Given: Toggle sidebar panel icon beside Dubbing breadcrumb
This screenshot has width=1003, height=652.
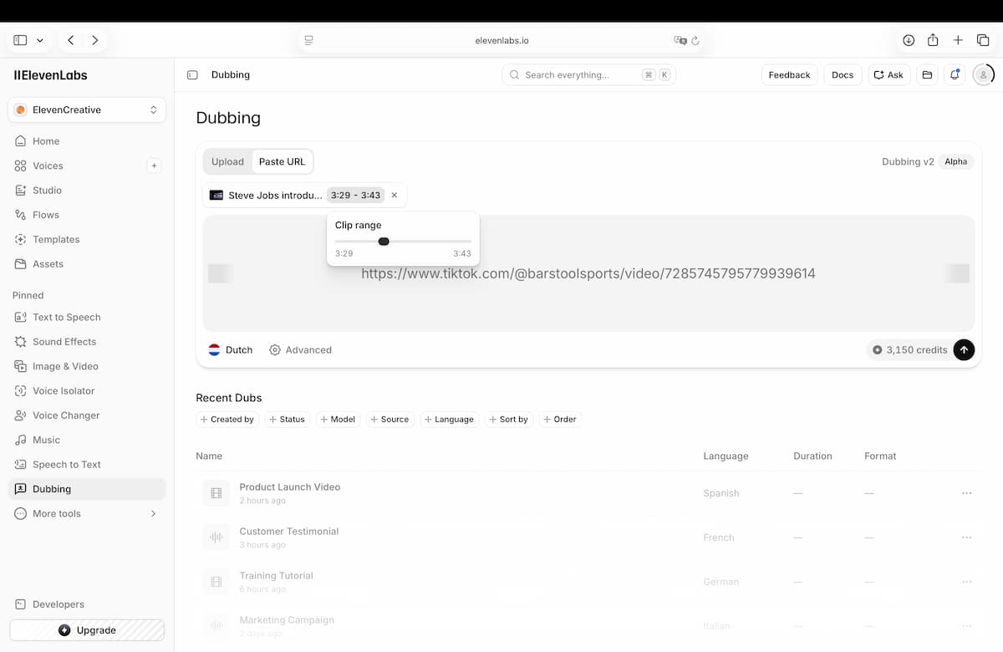Looking at the screenshot, I should click(x=192, y=75).
